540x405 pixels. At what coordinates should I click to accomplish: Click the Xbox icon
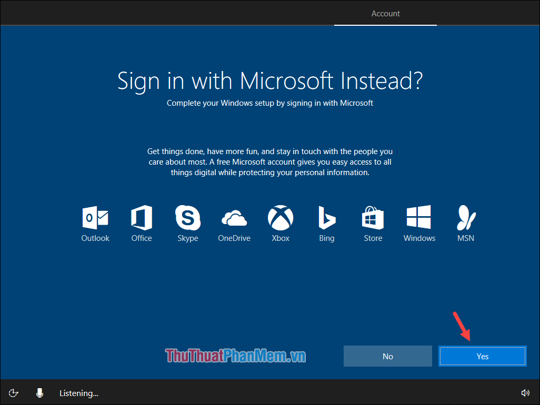coord(281,217)
